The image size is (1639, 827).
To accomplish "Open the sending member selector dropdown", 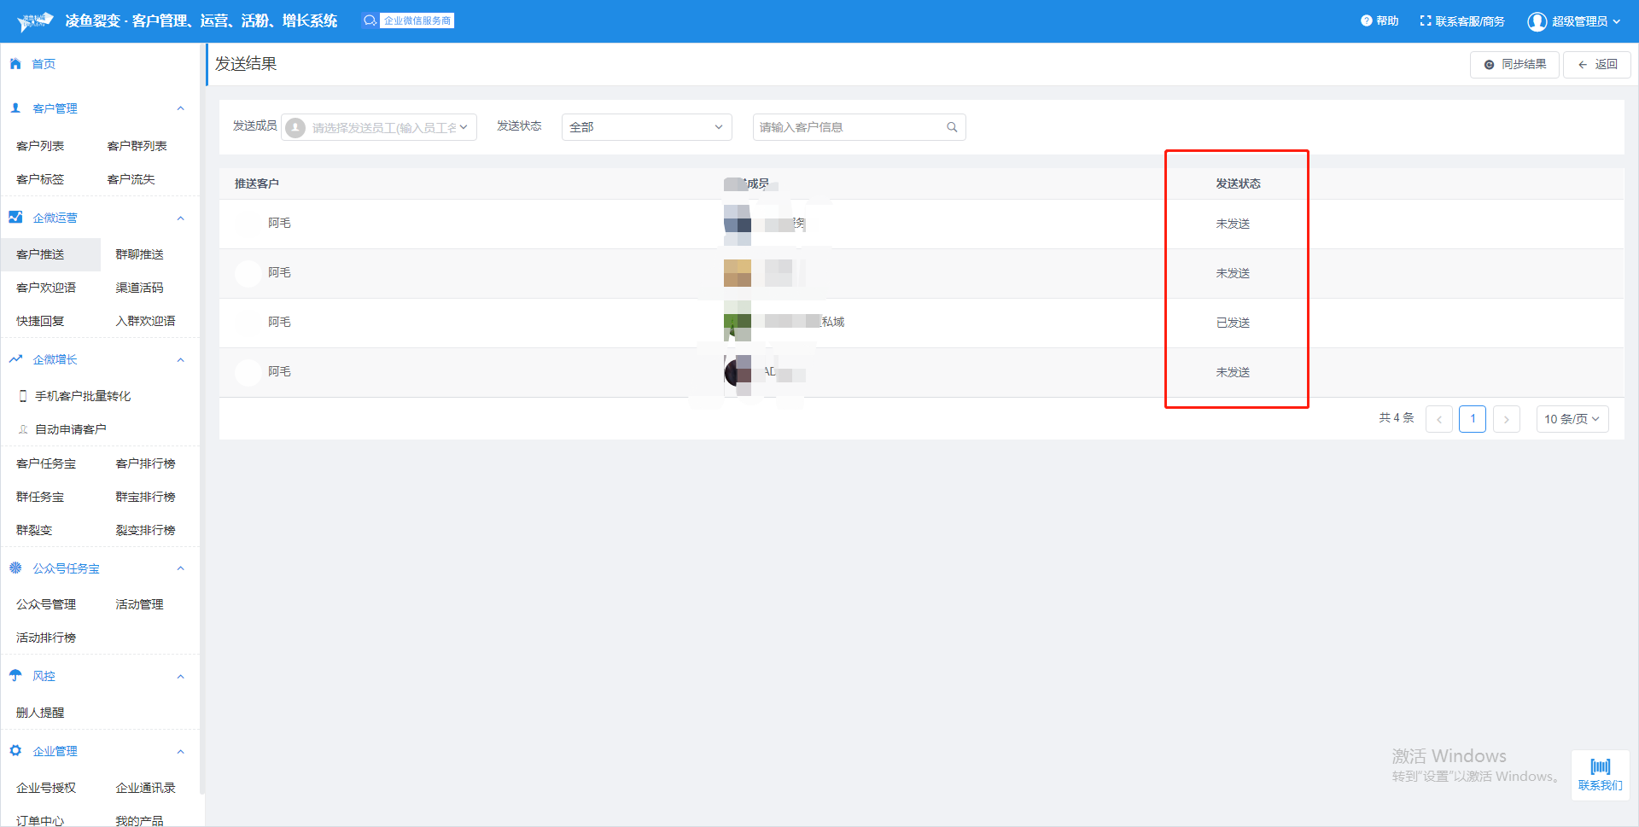I will [379, 127].
